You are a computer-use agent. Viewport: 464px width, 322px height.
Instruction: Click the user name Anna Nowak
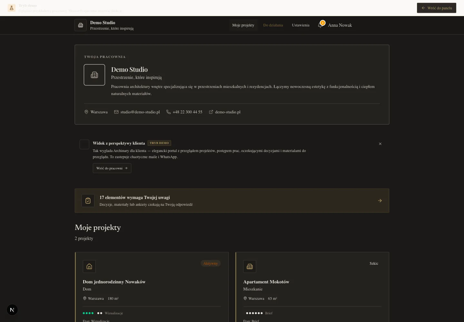coord(340,25)
